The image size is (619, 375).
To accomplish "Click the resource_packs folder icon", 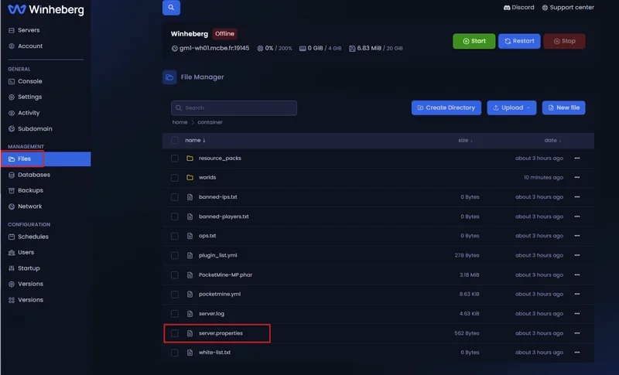I will [x=190, y=159].
